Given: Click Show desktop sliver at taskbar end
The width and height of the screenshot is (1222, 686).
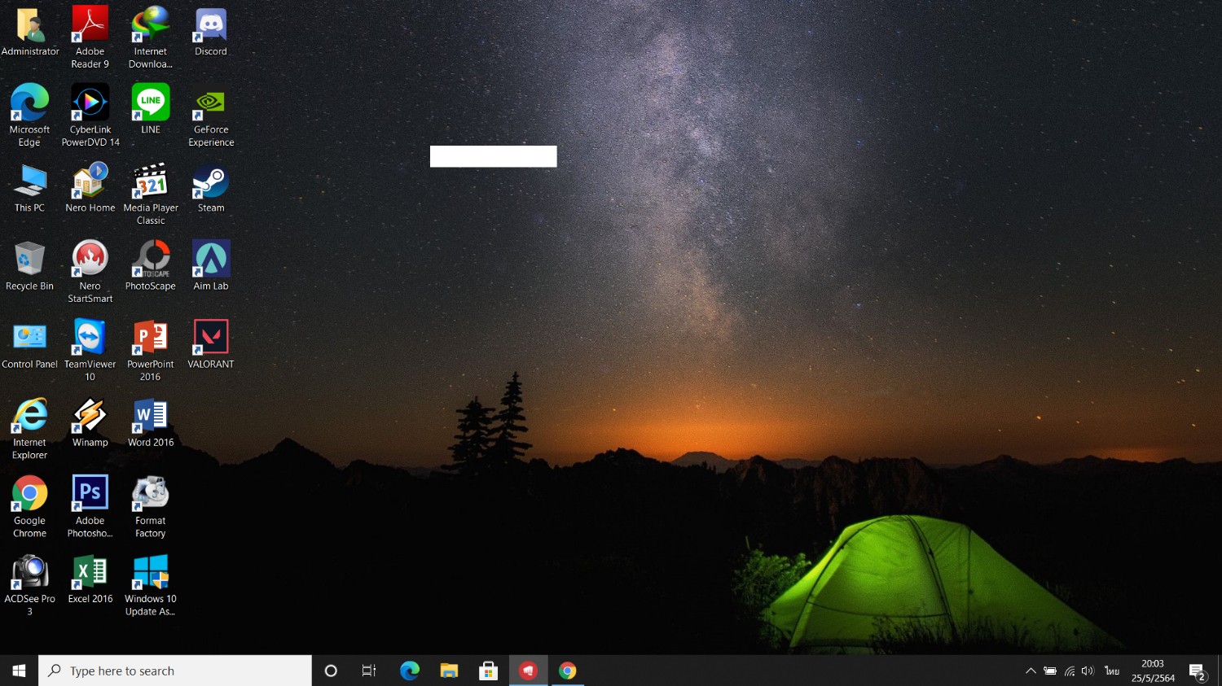Looking at the screenshot, I should coord(1219,671).
